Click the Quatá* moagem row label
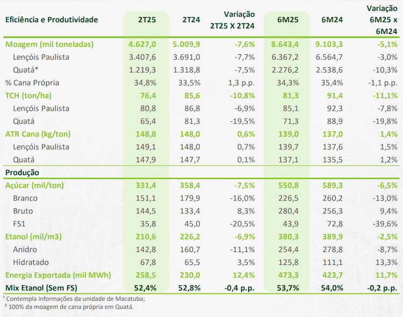Viewport: 403px width, 317px height. 26,70
